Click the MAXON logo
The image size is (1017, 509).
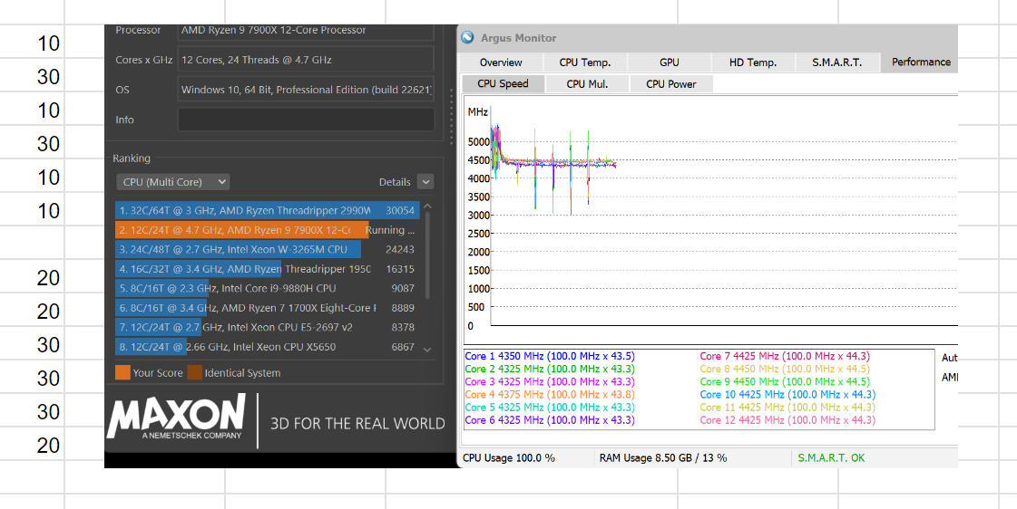[176, 418]
